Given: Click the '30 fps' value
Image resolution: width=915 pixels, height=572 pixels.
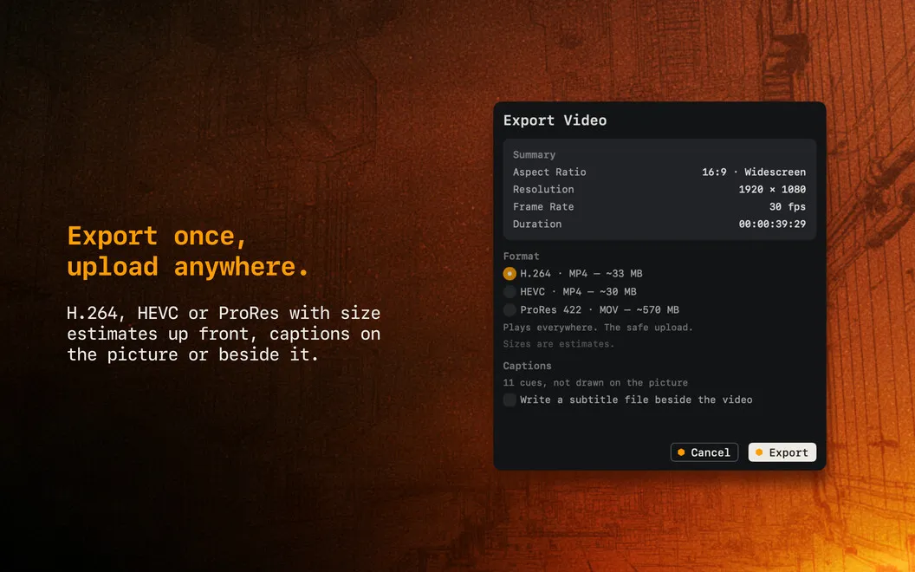Looking at the screenshot, I should coord(788,206).
